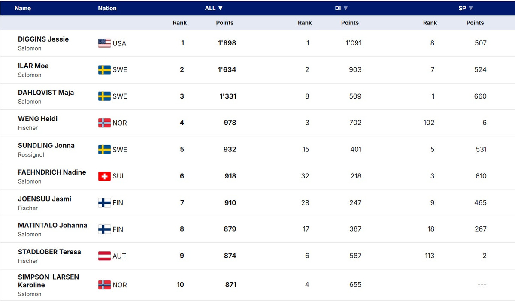Click the Norwegian flag next to Weng Heidi
The width and height of the screenshot is (515, 301).
(x=104, y=123)
